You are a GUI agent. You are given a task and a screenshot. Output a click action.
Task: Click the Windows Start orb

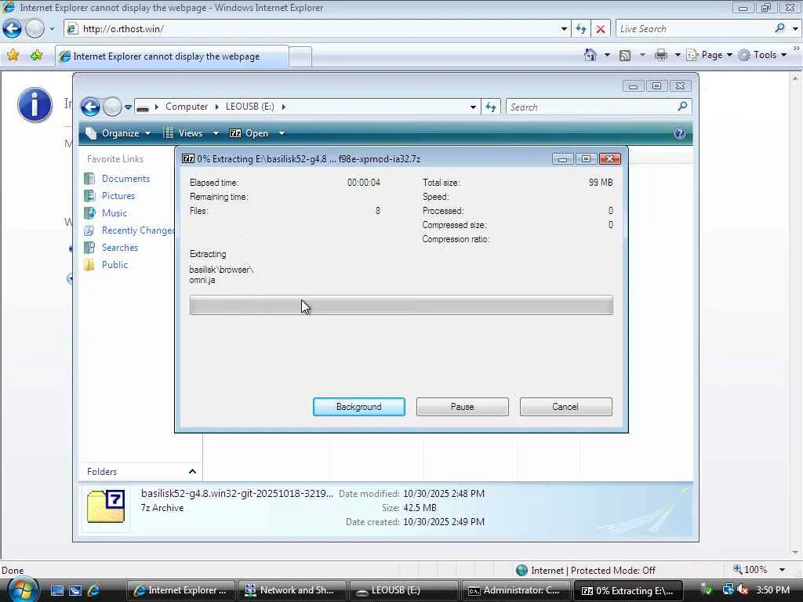(x=23, y=589)
